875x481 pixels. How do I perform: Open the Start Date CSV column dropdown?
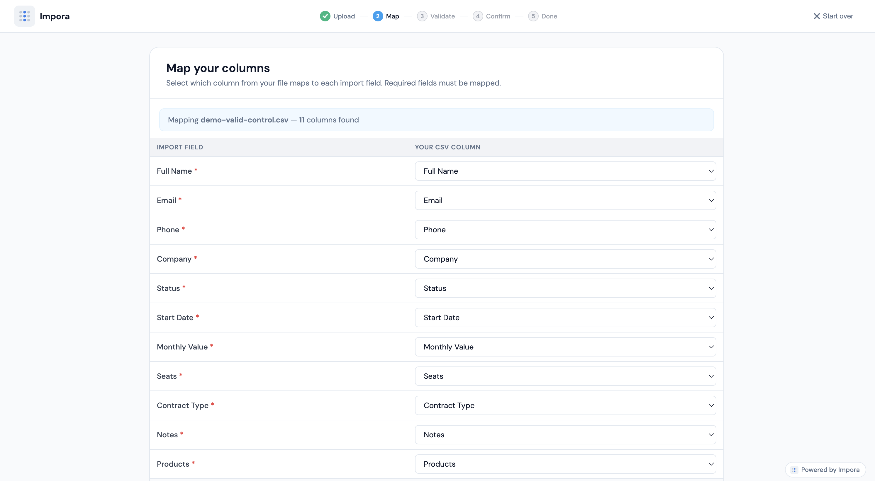[565, 317]
